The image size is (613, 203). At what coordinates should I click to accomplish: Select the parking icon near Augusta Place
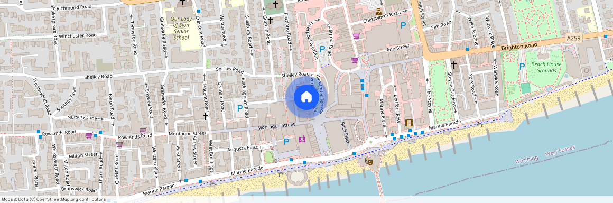[x=286, y=141]
